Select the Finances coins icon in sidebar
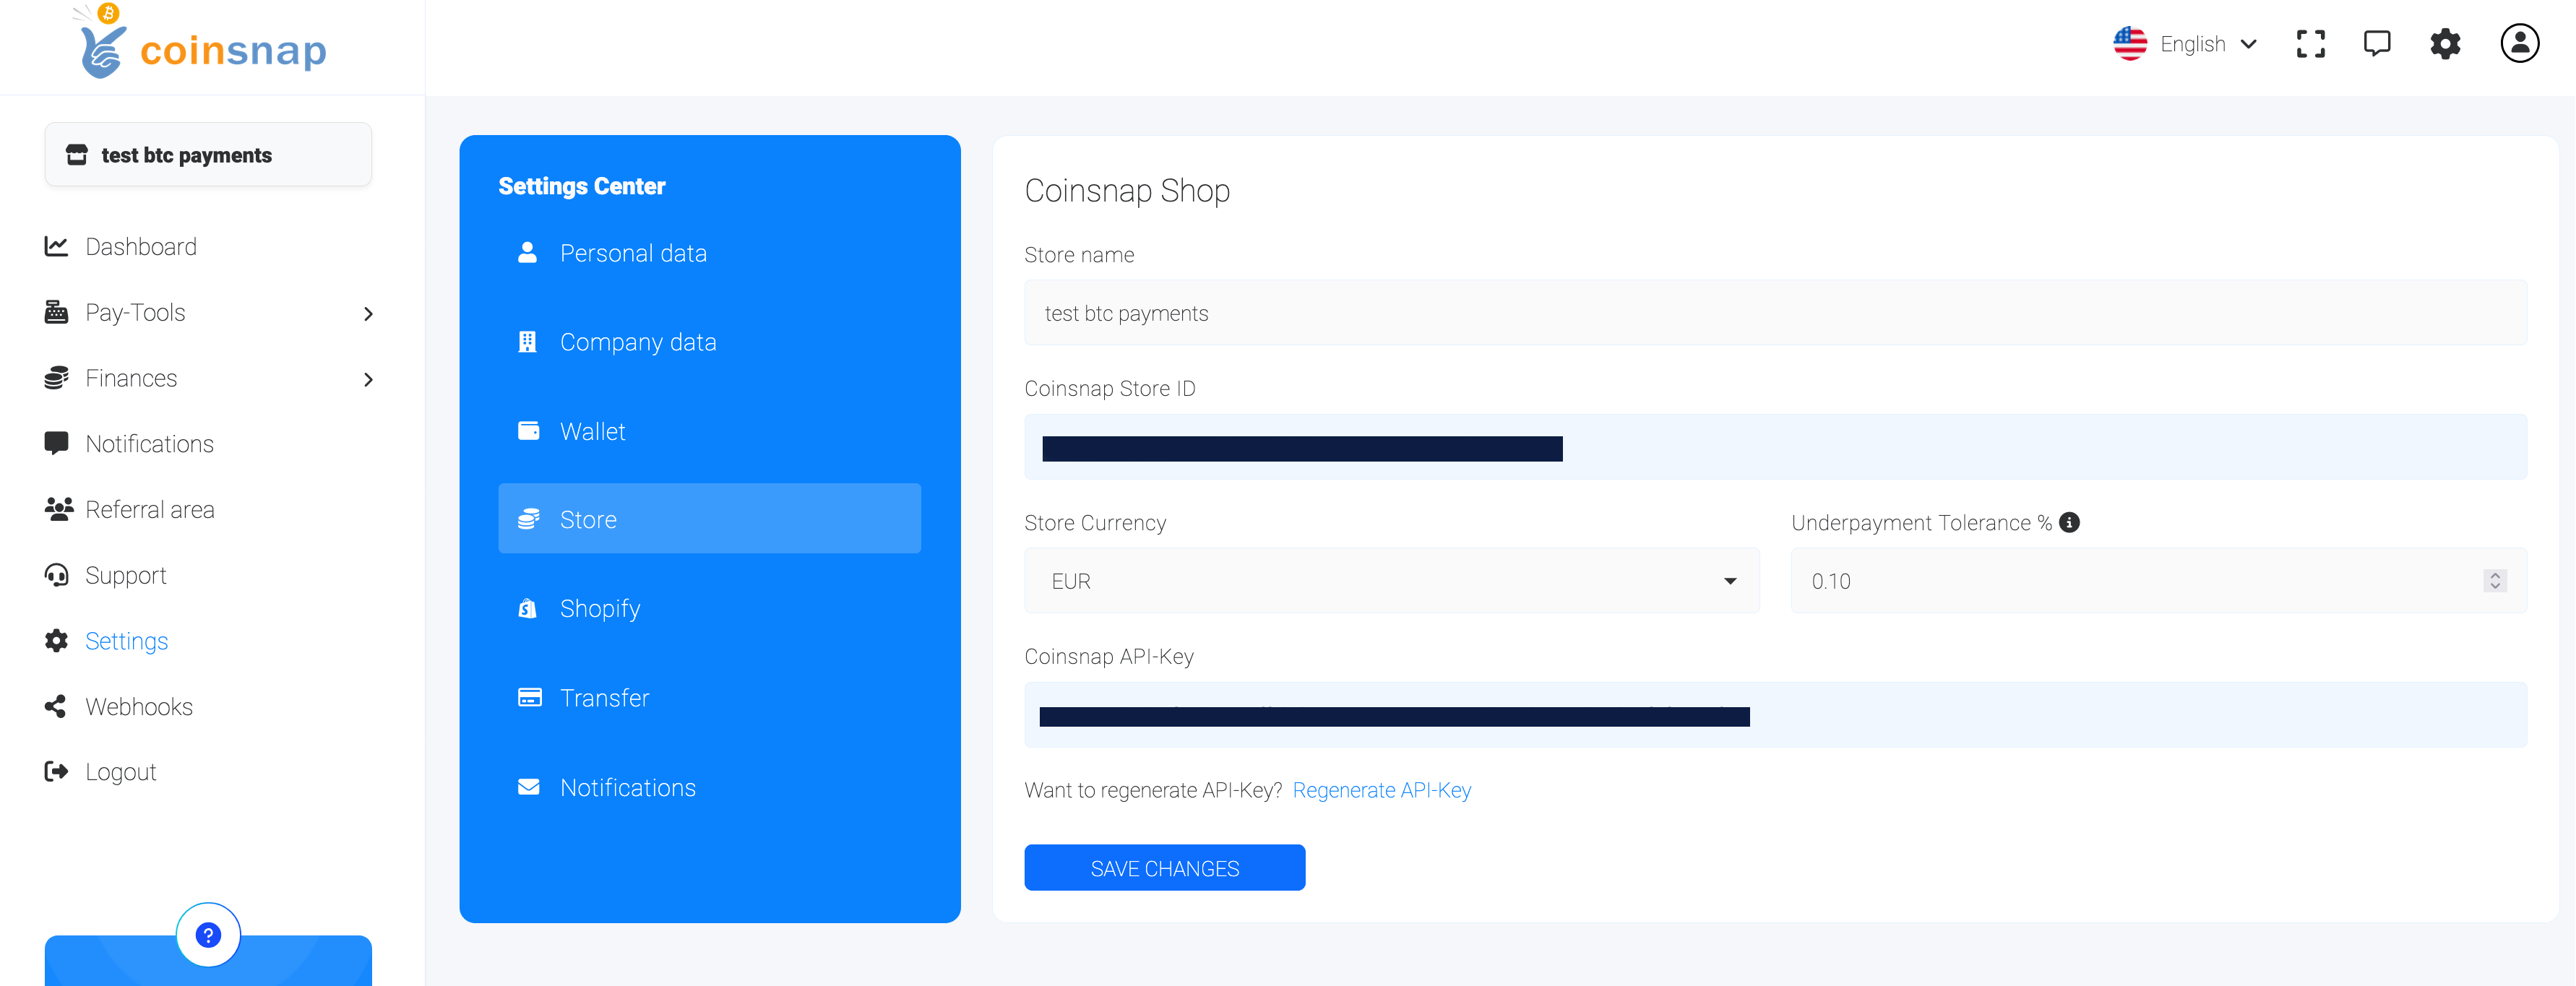This screenshot has height=986, width=2576. pyautogui.click(x=57, y=378)
